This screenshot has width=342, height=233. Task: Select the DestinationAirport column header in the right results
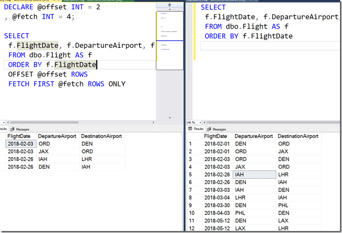(x=298, y=136)
